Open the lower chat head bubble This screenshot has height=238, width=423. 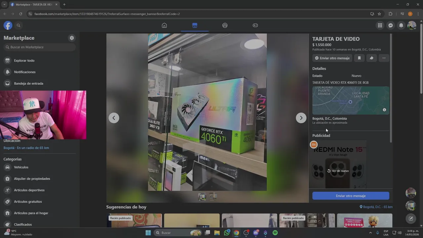point(411,206)
